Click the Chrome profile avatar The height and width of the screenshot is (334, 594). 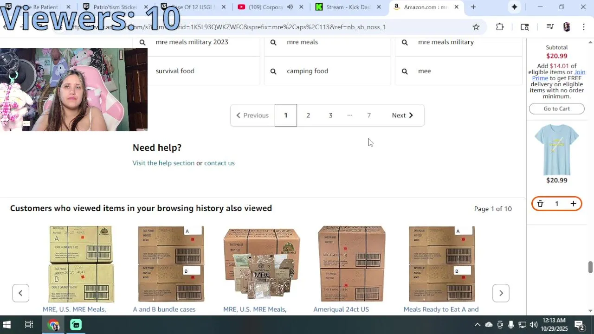pyautogui.click(x=567, y=27)
